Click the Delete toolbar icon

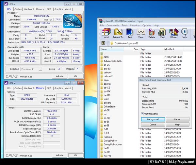pyautogui.click(x=152, y=34)
